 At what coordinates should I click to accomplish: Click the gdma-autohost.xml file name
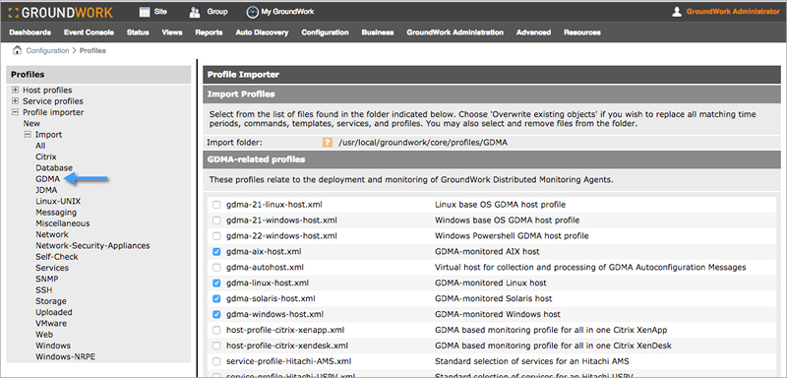[265, 268]
